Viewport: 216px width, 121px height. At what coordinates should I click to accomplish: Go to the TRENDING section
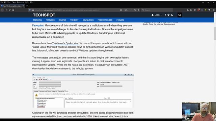37,20
